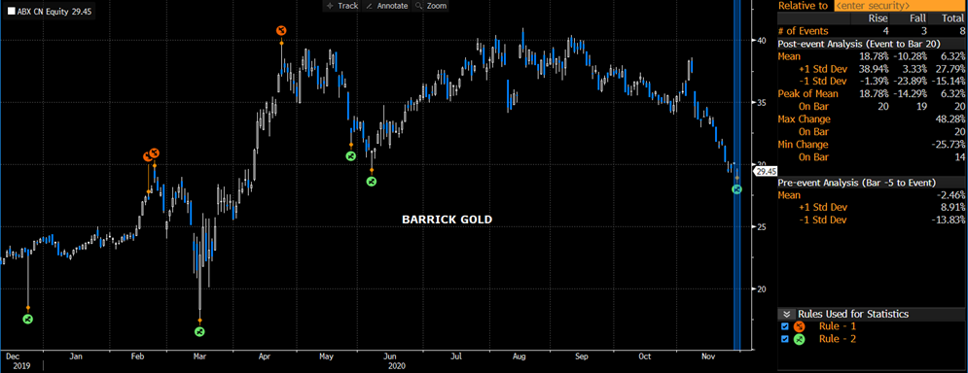Click the white ABX CN Equity legend square
Screen dimensions: 968x373
tap(11, 11)
